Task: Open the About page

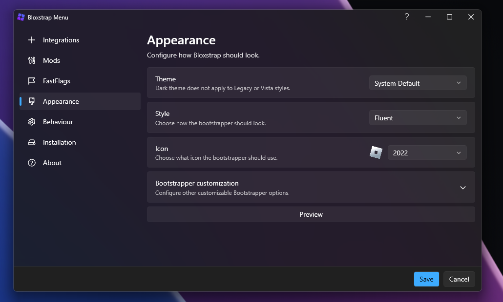Action: click(x=52, y=163)
